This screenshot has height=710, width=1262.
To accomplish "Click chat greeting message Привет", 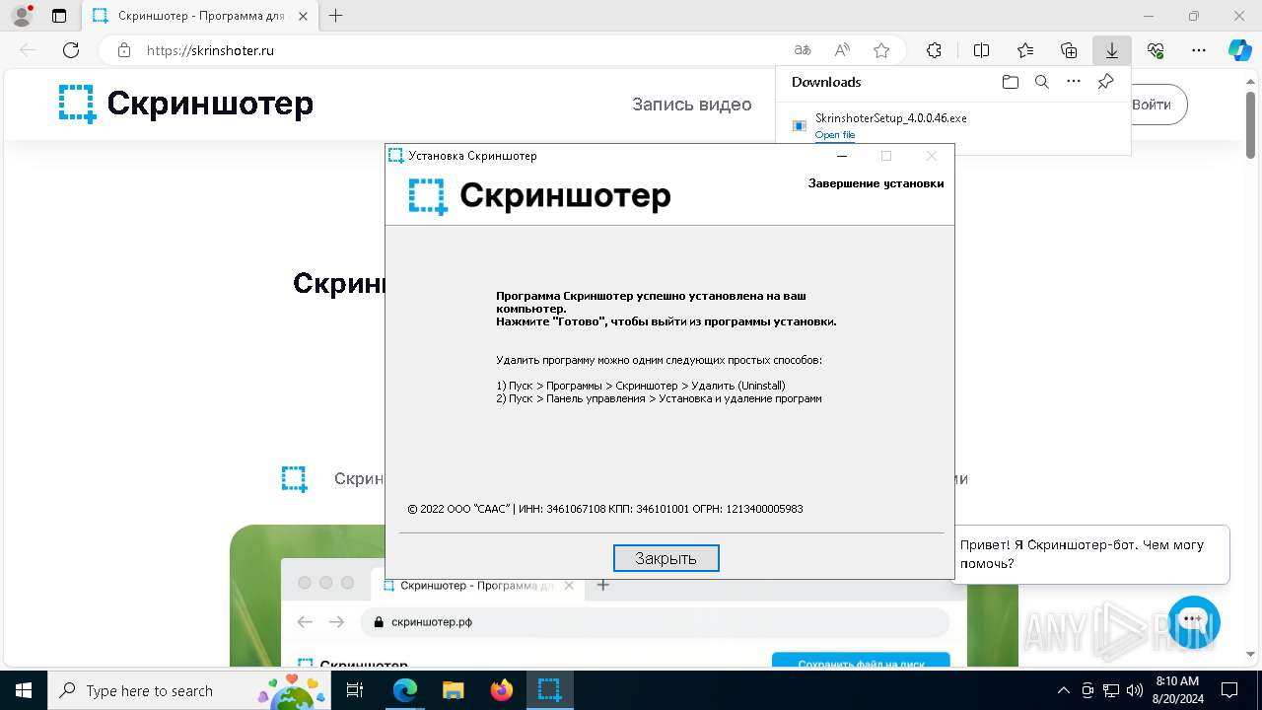I will 1091,554.
